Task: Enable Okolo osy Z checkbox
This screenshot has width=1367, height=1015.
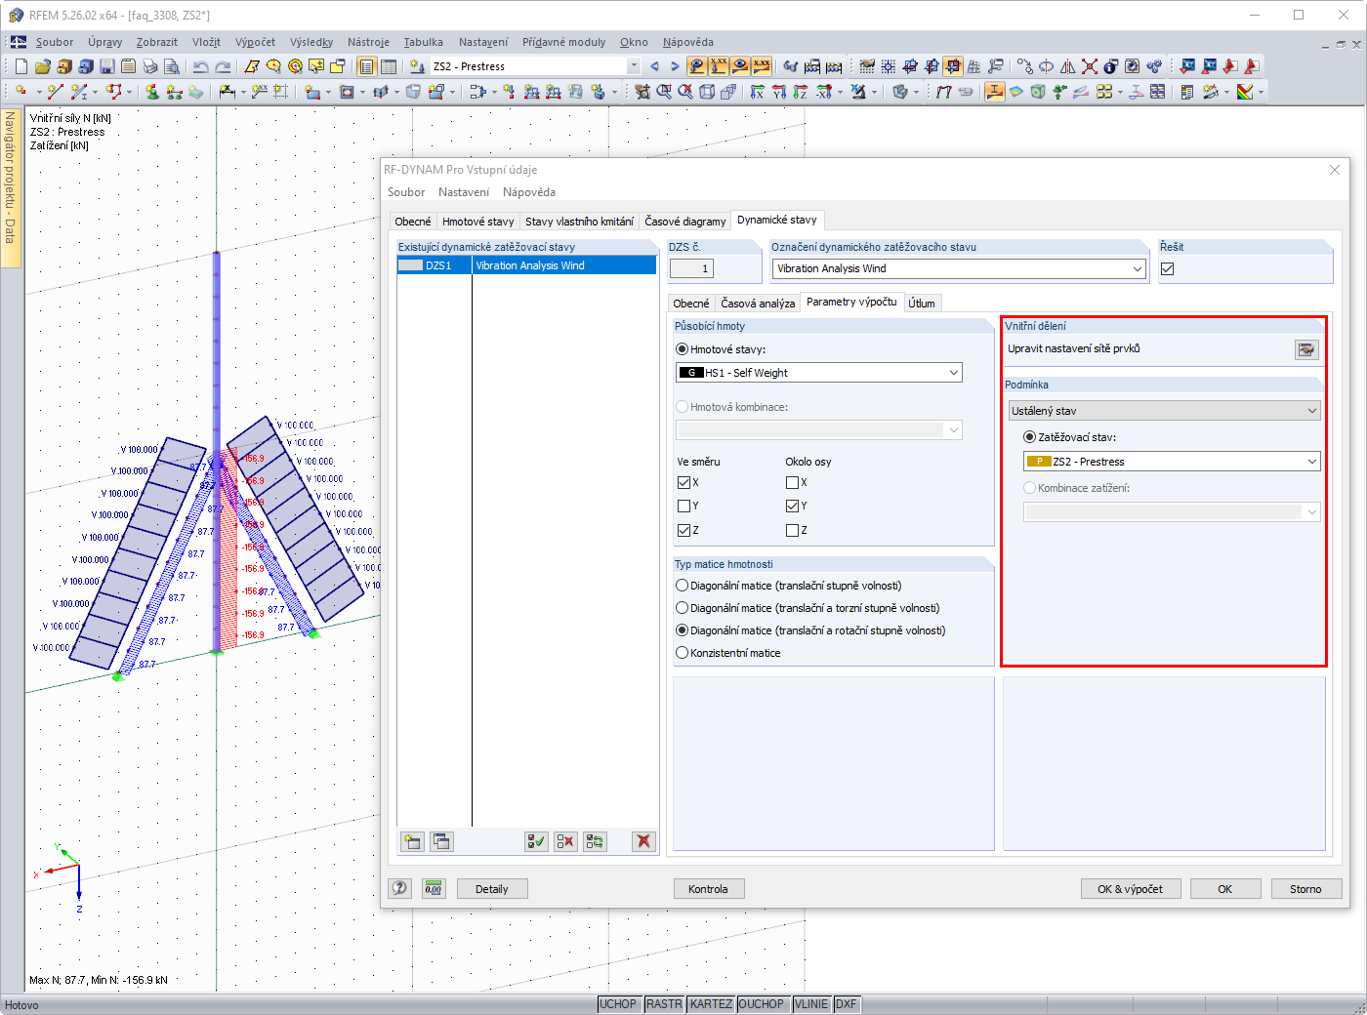Action: 792,530
